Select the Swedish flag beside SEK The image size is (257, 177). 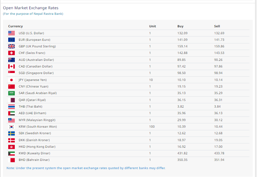coord(12,133)
